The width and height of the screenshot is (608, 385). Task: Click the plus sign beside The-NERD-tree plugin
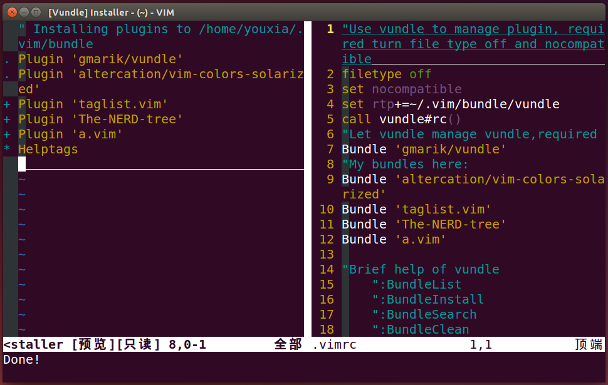(x=7, y=120)
